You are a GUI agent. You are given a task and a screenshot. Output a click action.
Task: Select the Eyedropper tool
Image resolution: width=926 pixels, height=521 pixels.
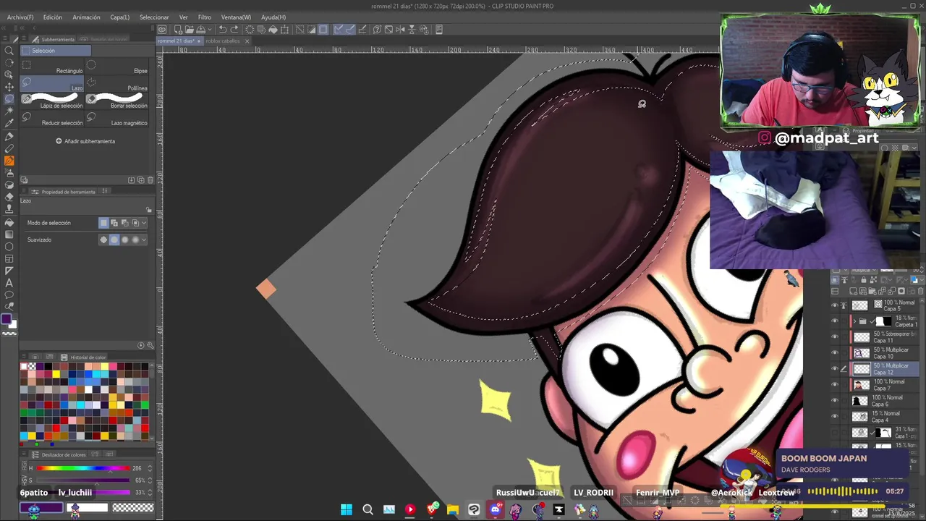pos(9,124)
